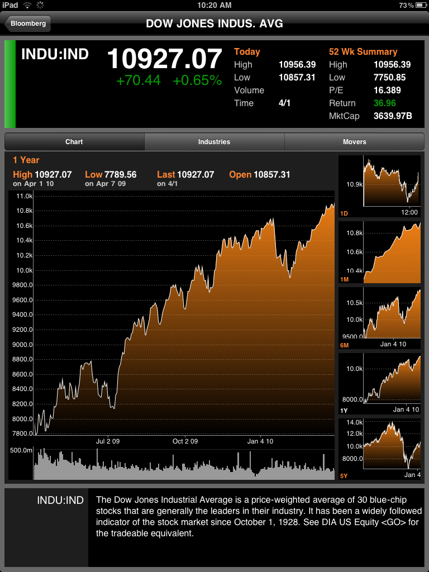Tap the Oct 2 09 date axis label

tap(185, 441)
